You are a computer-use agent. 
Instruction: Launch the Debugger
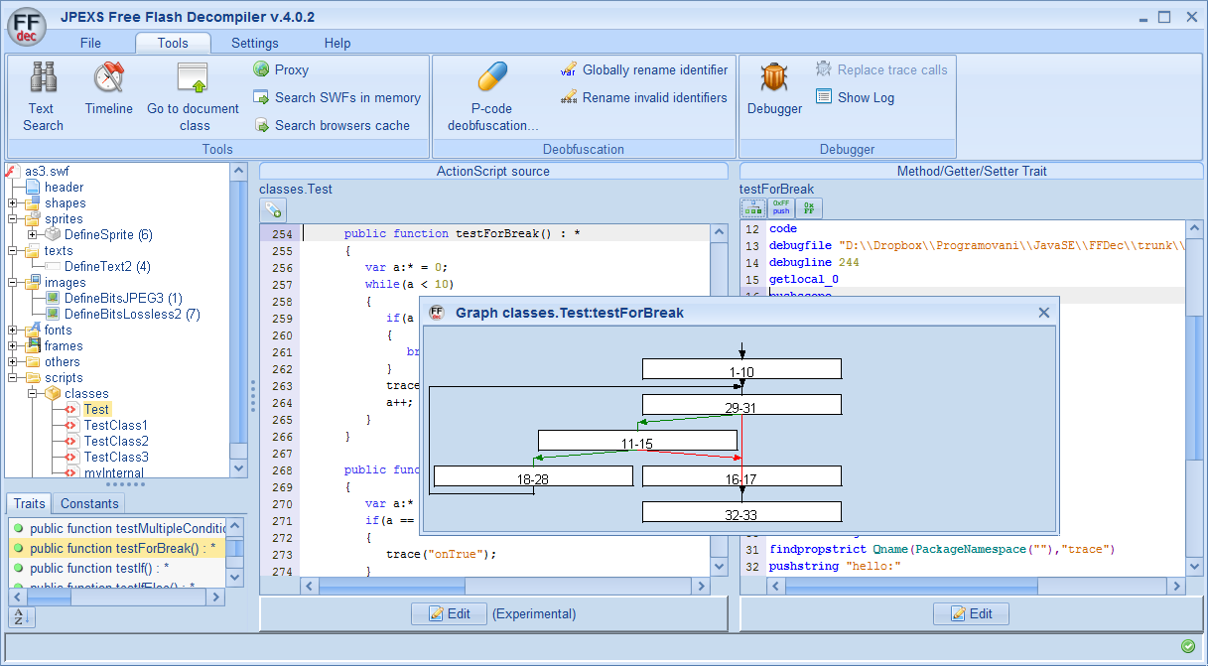[x=774, y=89]
